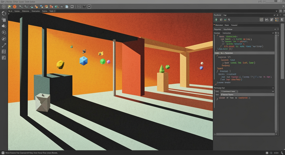Collapse the lower console section chevron

[273, 88]
